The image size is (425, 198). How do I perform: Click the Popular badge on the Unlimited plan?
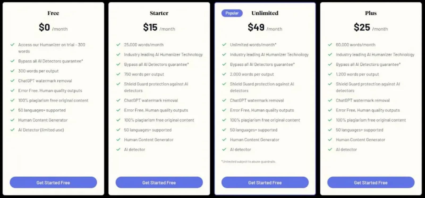(x=232, y=13)
